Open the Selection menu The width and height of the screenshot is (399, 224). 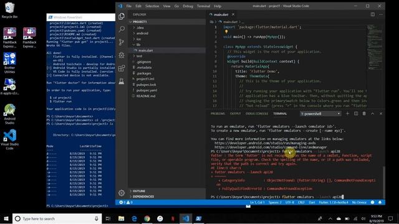[x=152, y=6]
